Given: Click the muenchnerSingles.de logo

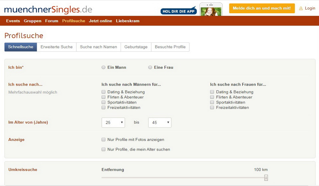Looking at the screenshot, I should click(48, 9).
